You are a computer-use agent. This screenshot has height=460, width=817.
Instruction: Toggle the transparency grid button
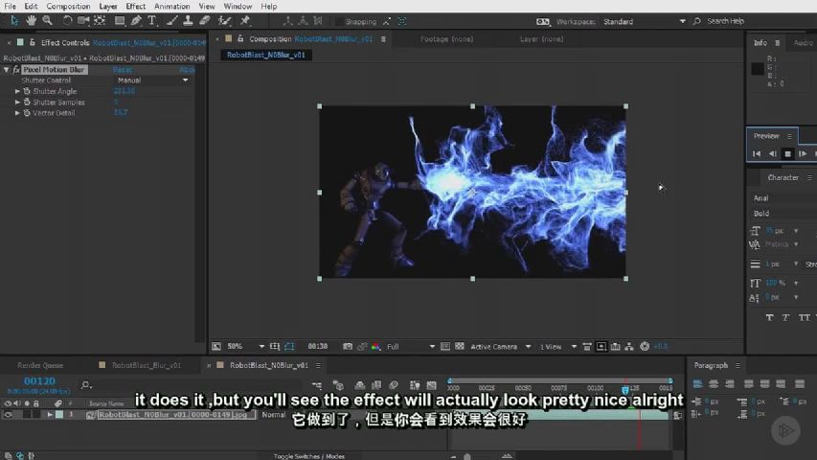pos(460,346)
